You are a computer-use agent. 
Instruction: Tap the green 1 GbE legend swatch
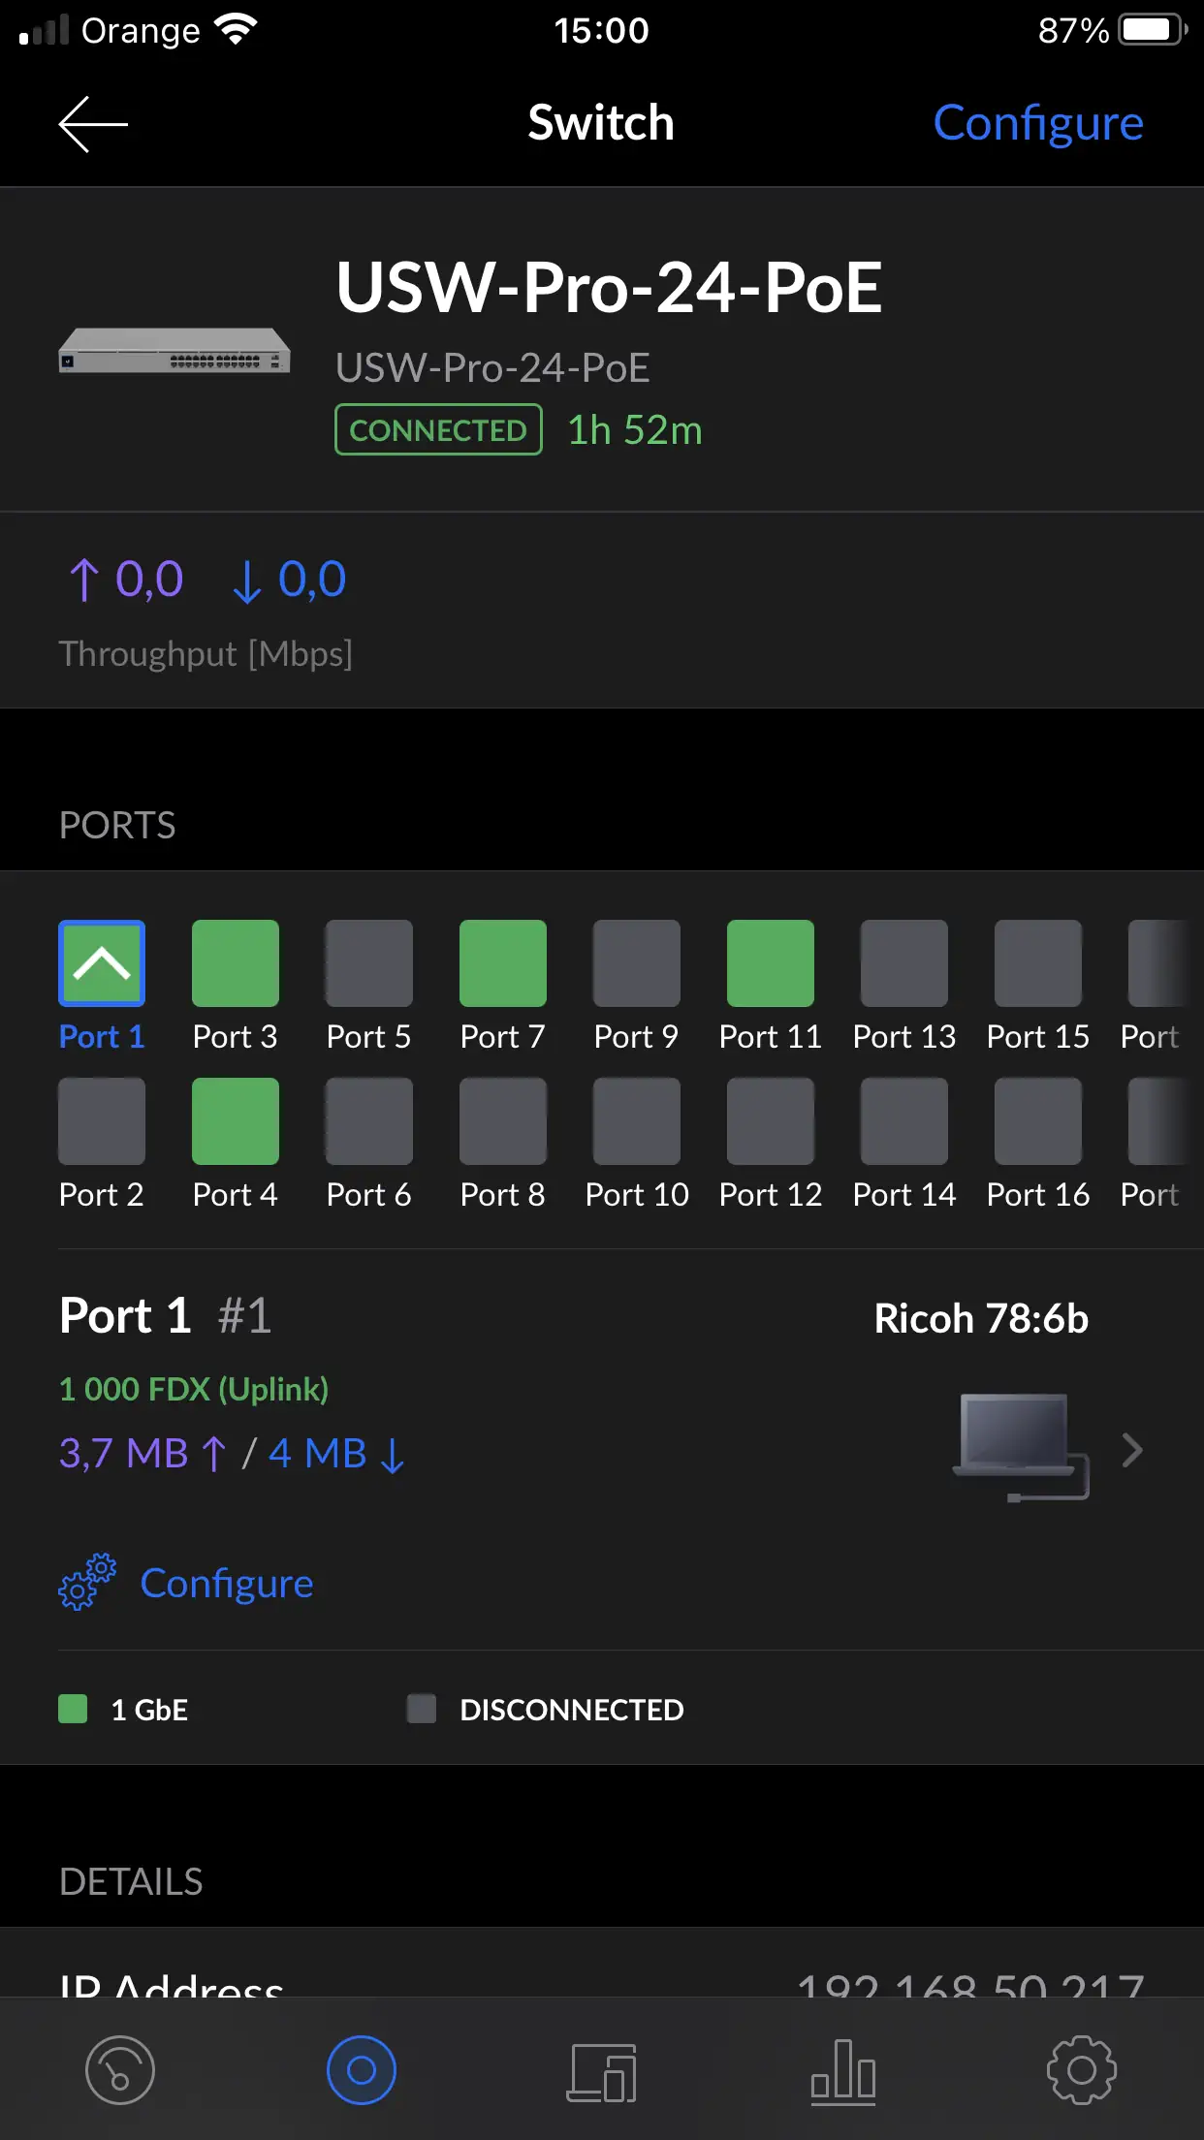(x=73, y=1709)
